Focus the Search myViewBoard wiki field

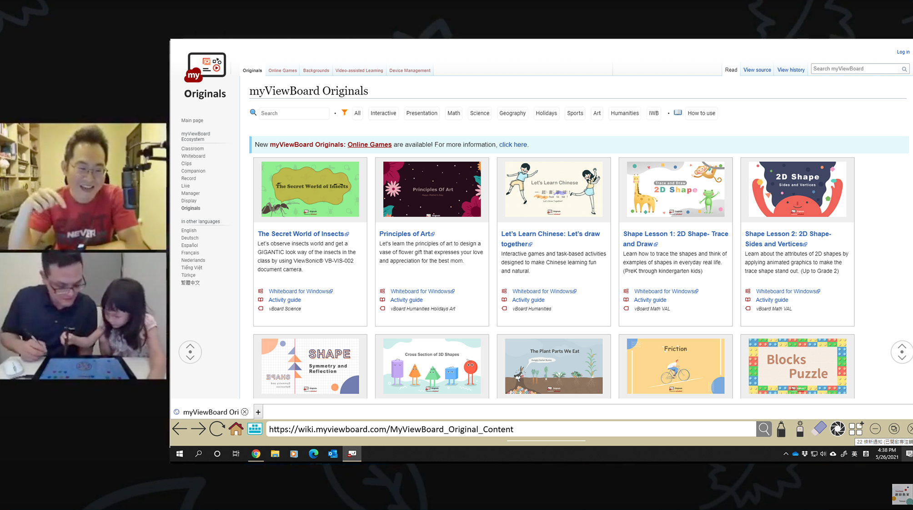[856, 69]
